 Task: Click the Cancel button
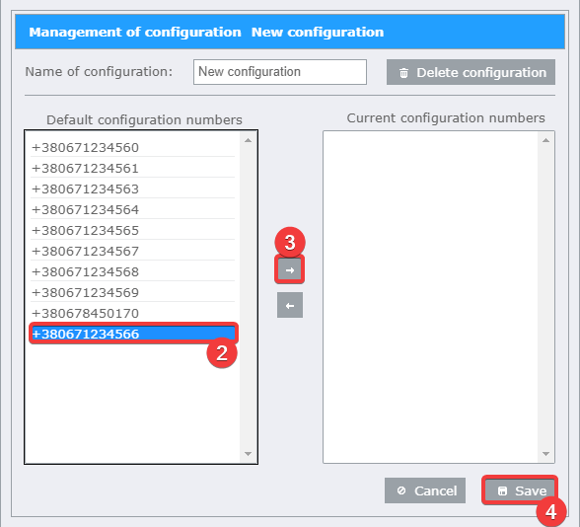(x=425, y=490)
